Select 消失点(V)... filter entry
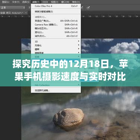Image resolution: width=140 pixels, height=140 pixels. tap(56, 36)
